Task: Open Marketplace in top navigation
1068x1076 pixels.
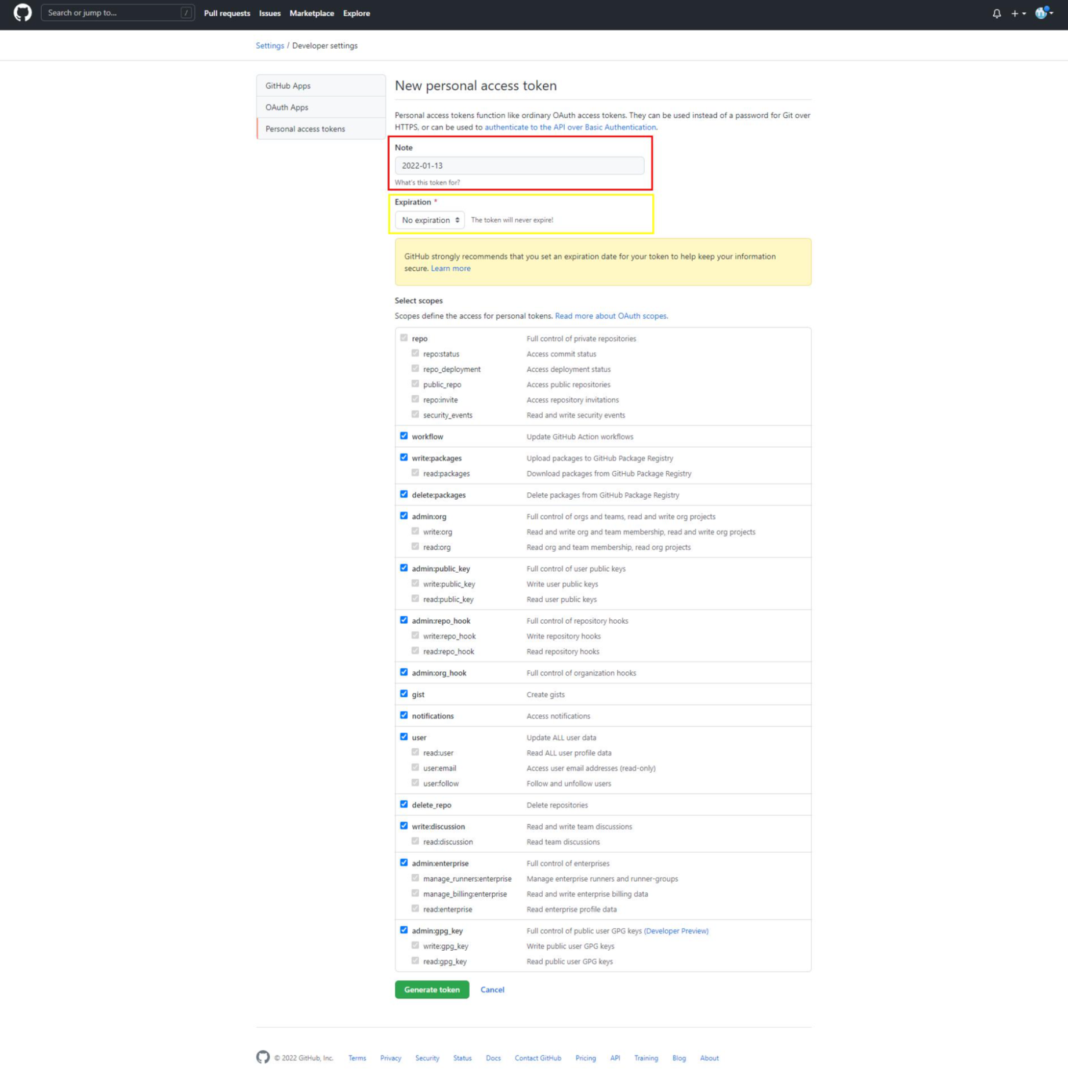Action: click(x=311, y=13)
